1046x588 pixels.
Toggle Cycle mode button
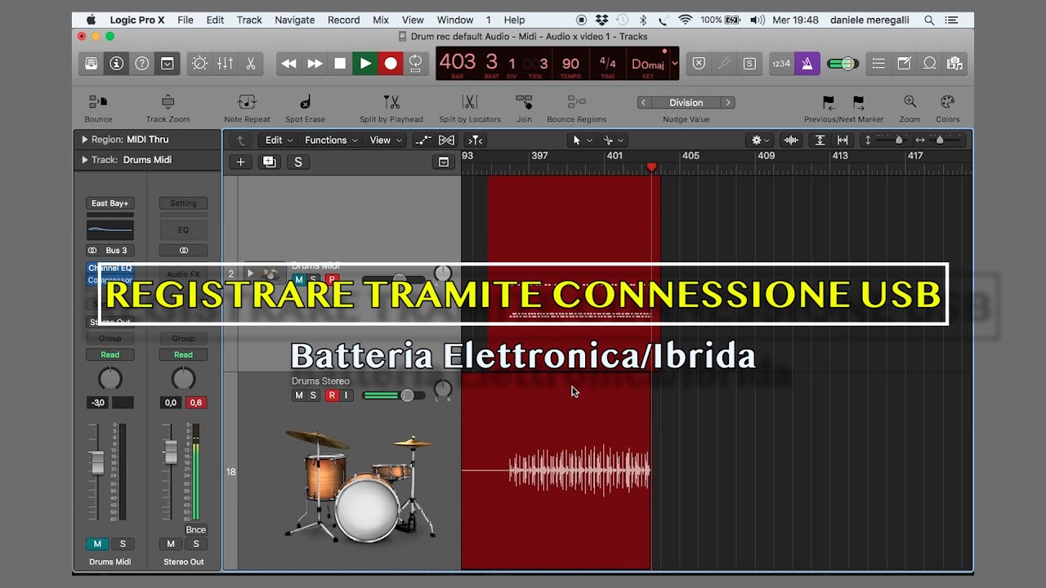click(x=416, y=63)
